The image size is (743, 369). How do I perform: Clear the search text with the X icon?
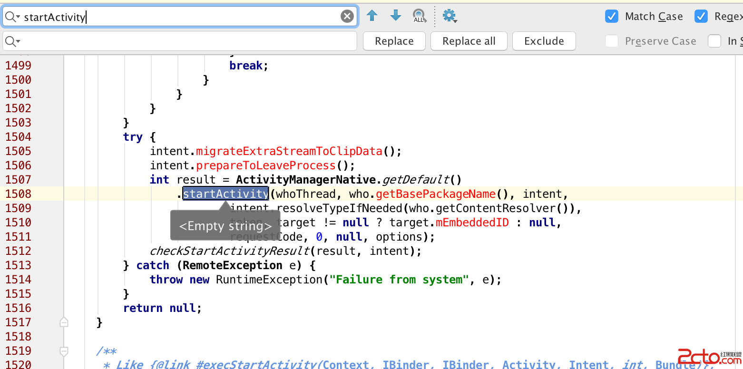pyautogui.click(x=347, y=17)
